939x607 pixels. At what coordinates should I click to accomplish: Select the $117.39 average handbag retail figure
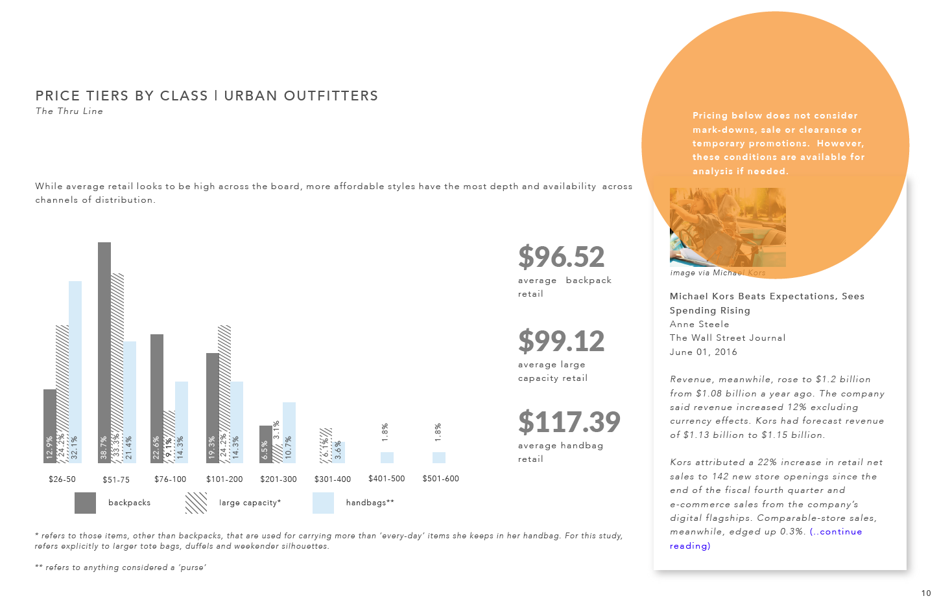pyautogui.click(x=569, y=422)
